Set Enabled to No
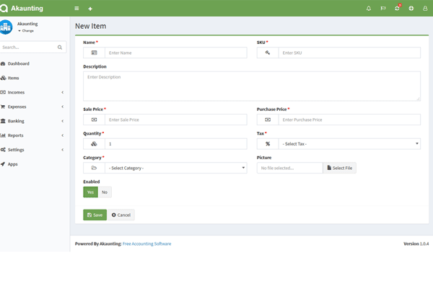The image size is (433, 288). (x=105, y=192)
